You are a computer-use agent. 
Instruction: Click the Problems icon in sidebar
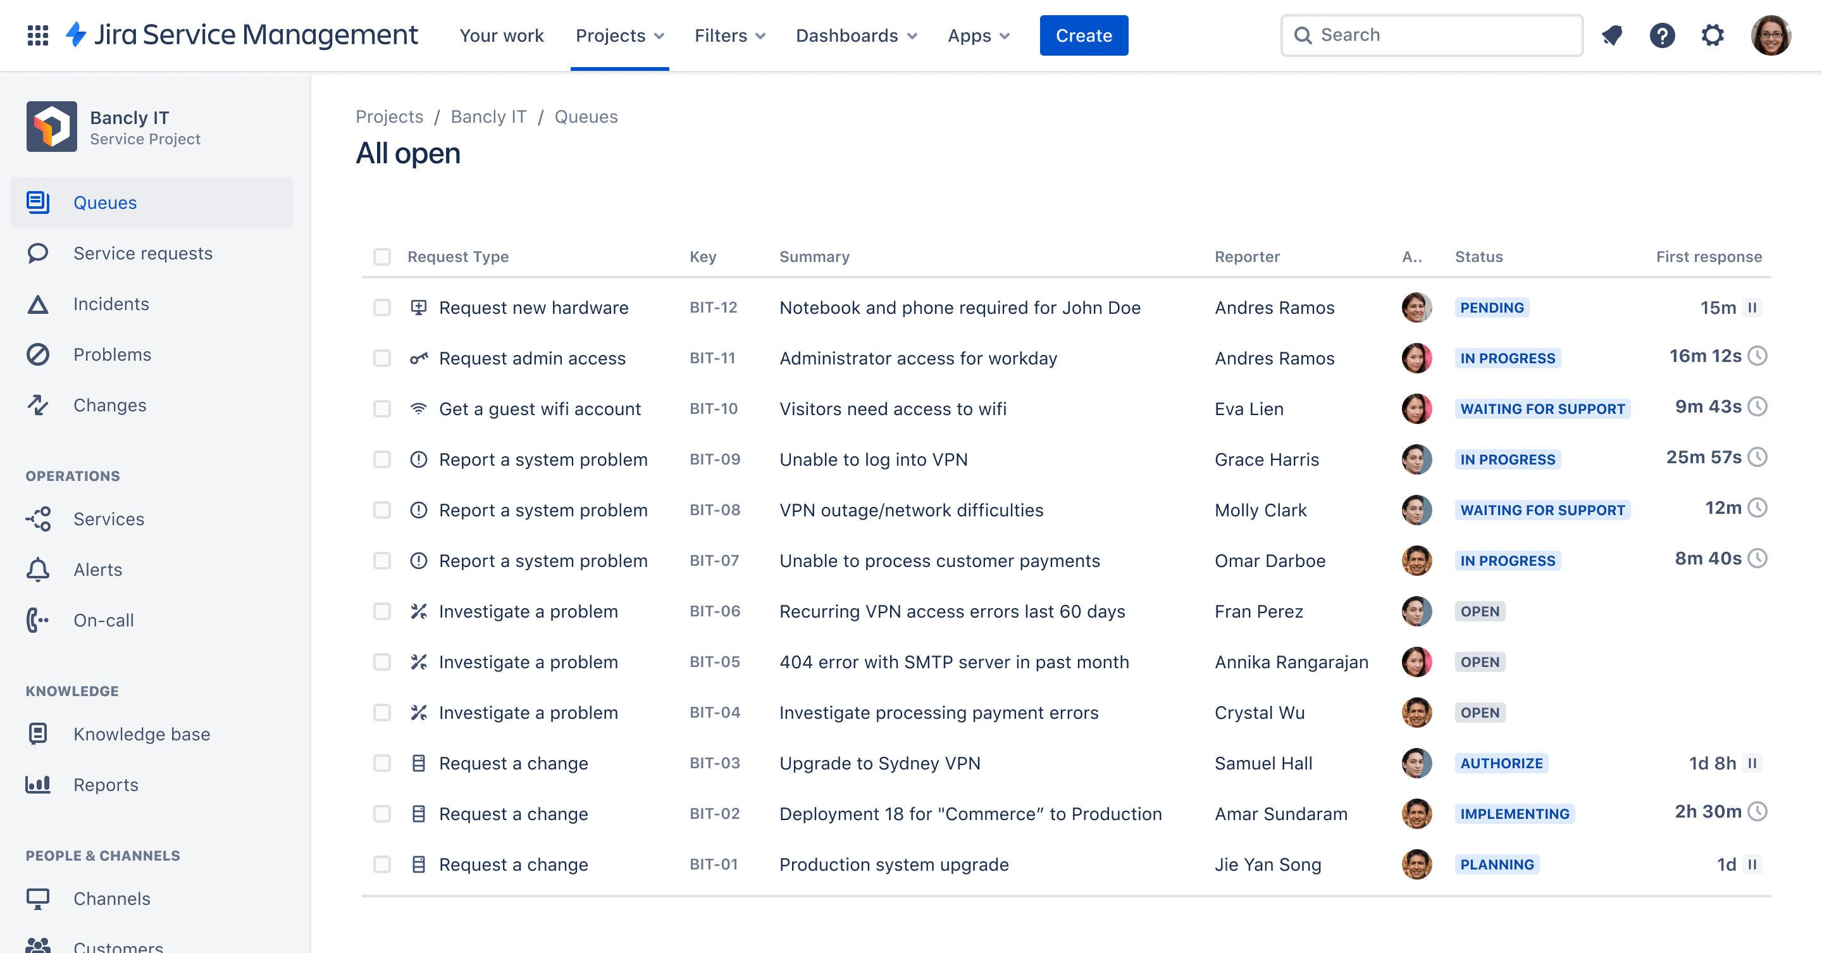click(40, 353)
